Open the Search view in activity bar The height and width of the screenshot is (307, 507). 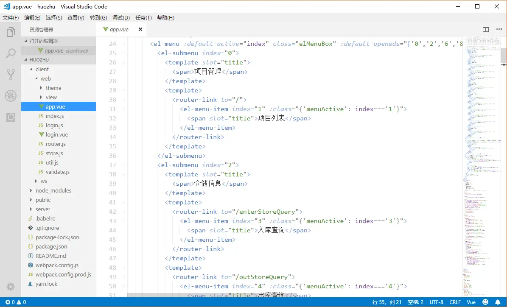[x=11, y=53]
